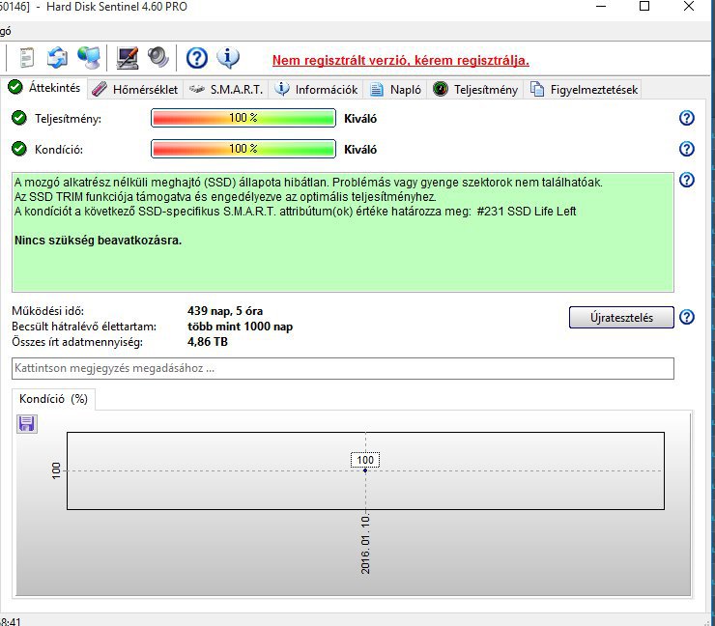
Task: Click help icon beside green status text box
Action: click(686, 180)
